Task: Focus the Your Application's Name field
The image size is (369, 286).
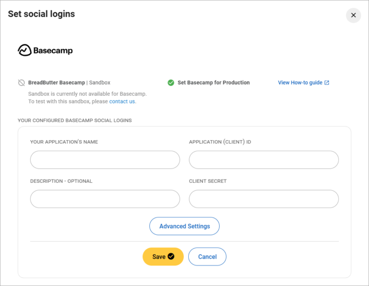Action: tap(105, 160)
